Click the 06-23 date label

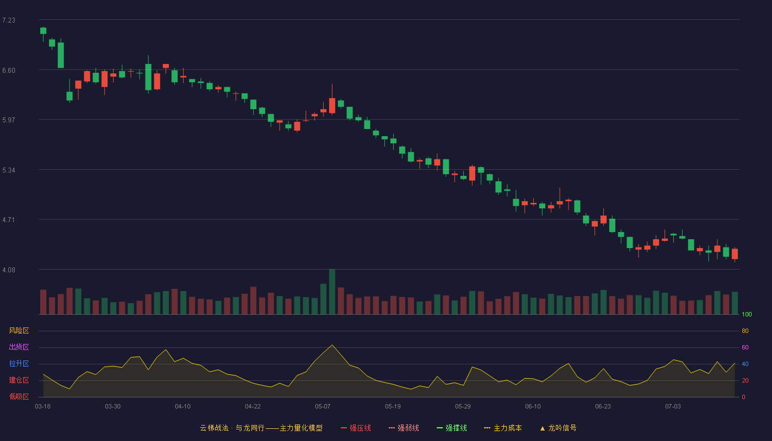[603, 406]
